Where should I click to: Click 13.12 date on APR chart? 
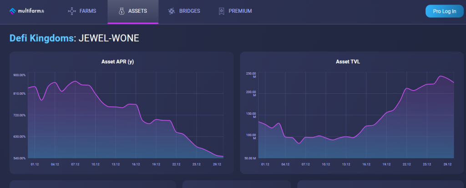116,164
